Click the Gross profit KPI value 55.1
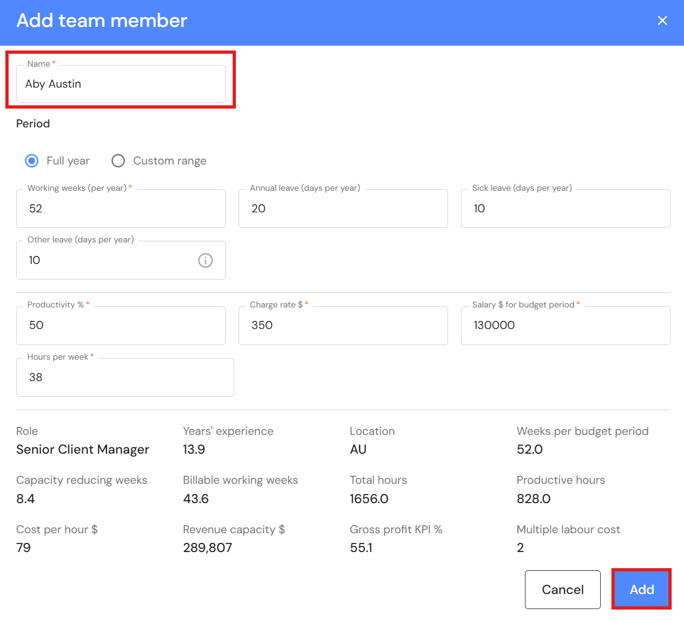Image resolution: width=684 pixels, height=623 pixels. pos(361,548)
